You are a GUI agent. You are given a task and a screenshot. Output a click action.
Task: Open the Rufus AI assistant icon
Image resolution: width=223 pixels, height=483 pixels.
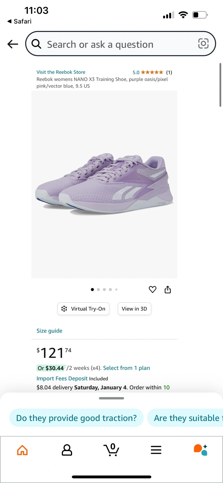201,450
